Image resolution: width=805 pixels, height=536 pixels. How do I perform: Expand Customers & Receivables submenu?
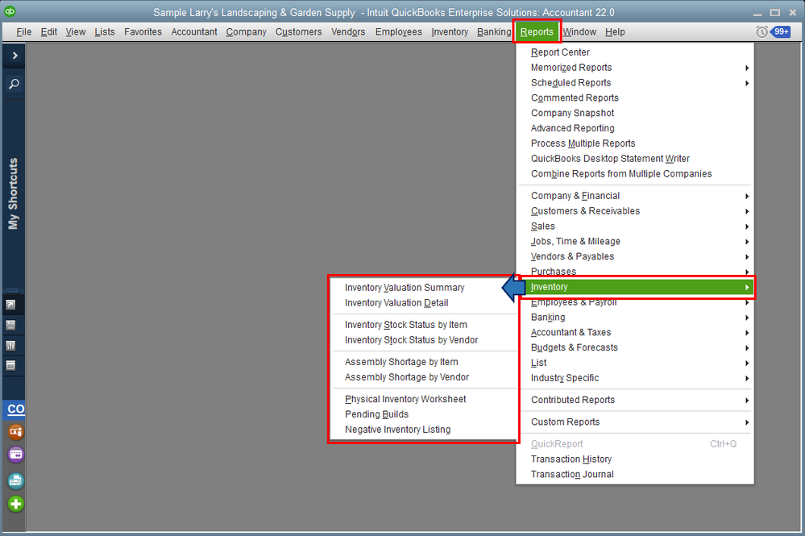tap(635, 211)
